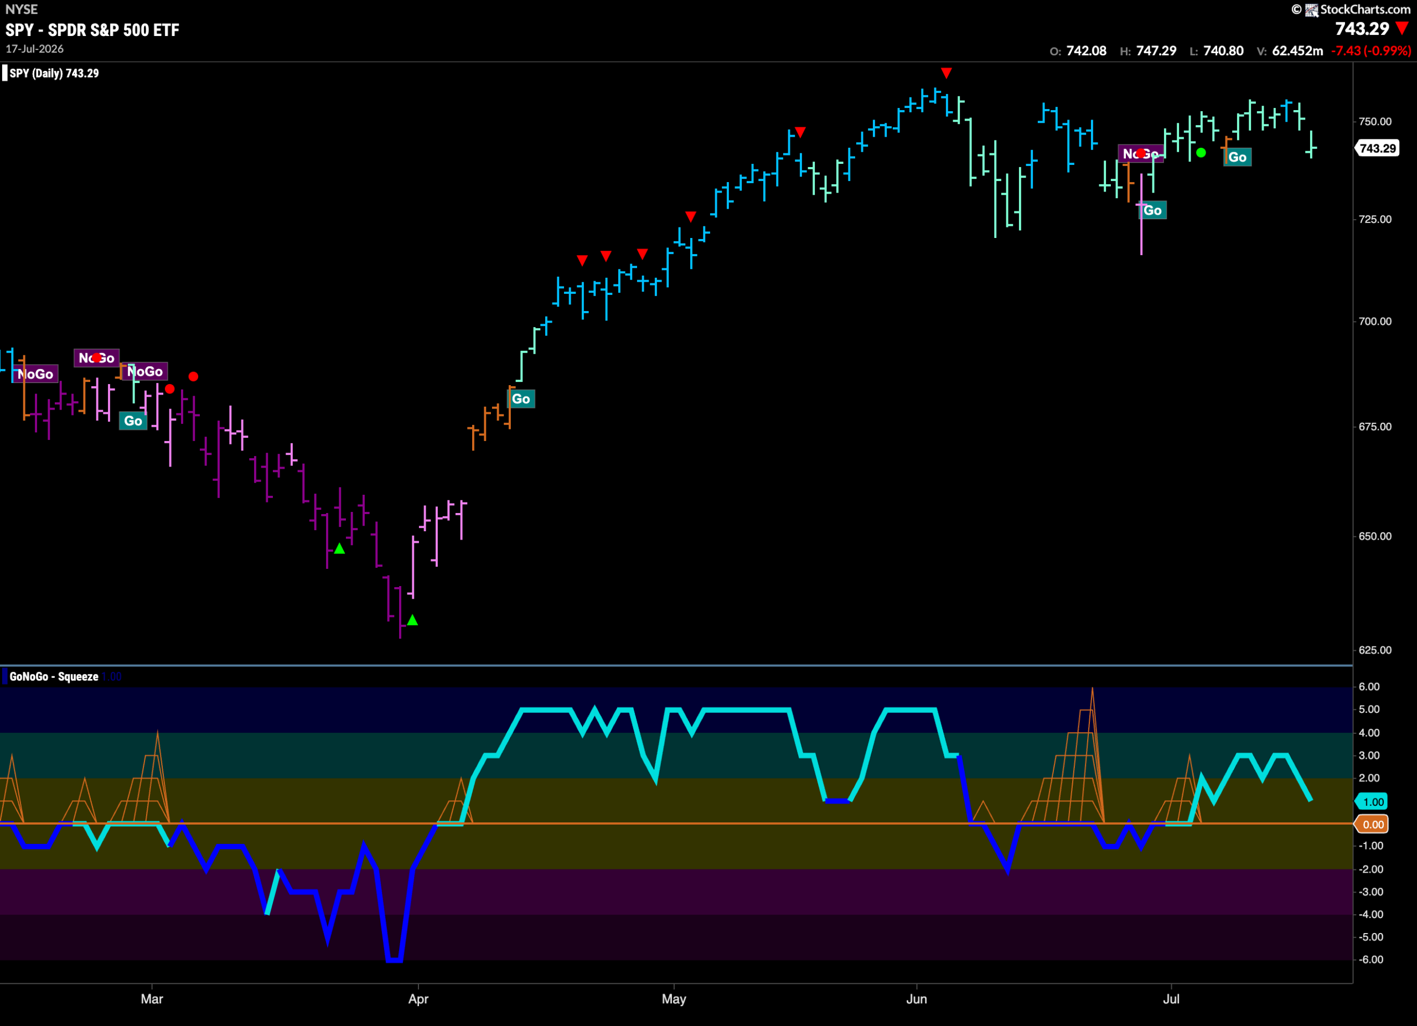Click the 700.00 price axis label
Image resolution: width=1417 pixels, height=1026 pixels.
point(1375,321)
